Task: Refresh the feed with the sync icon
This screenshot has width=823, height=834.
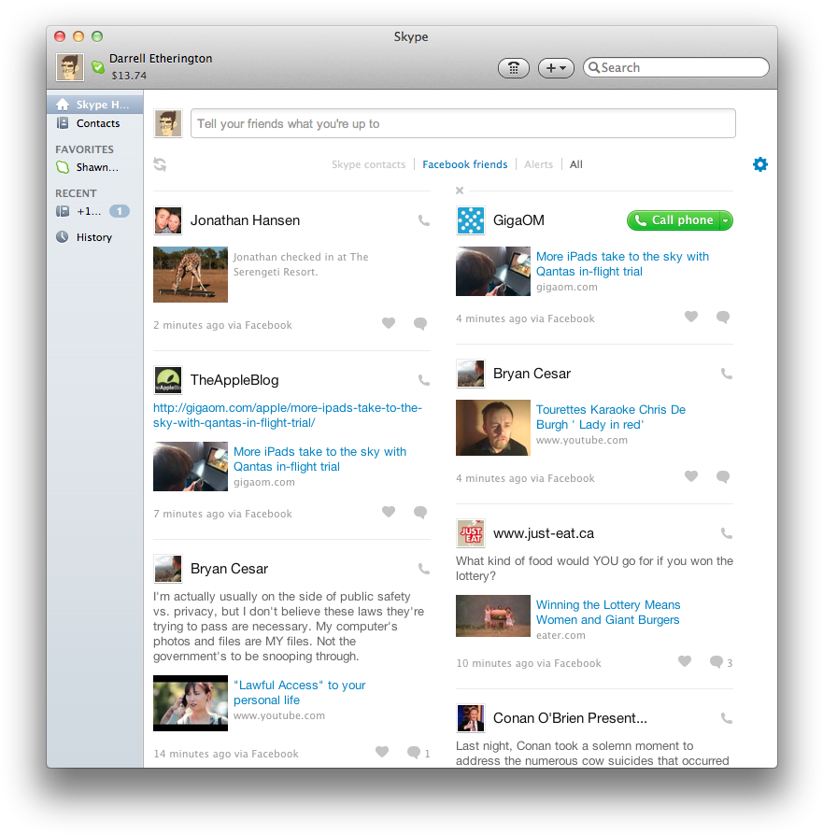Action: click(160, 164)
